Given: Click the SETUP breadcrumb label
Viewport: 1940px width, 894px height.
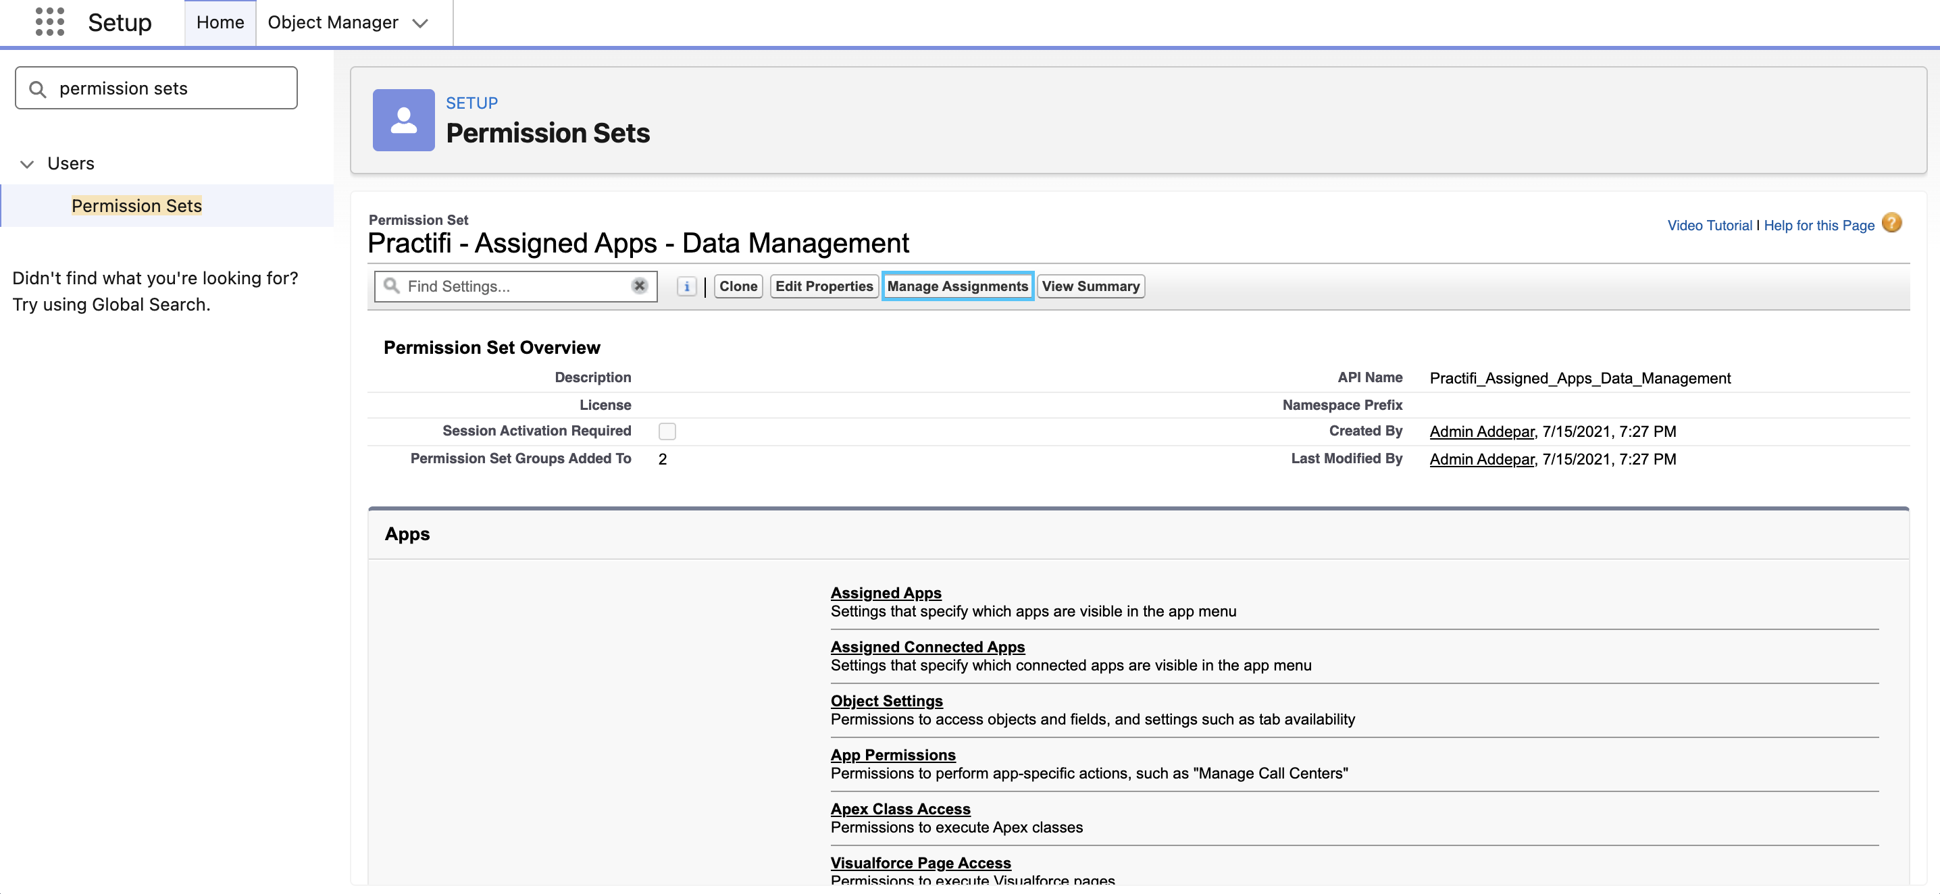Looking at the screenshot, I should click(x=471, y=103).
